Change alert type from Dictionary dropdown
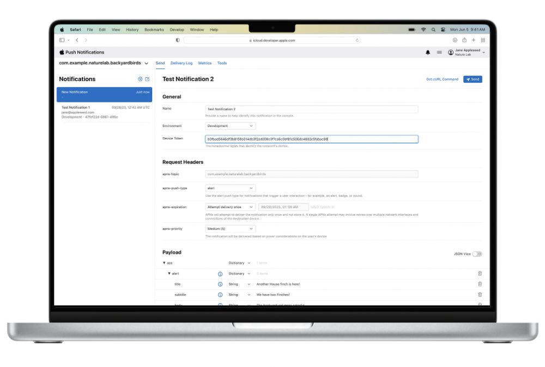The width and height of the screenshot is (545, 367). [239, 273]
